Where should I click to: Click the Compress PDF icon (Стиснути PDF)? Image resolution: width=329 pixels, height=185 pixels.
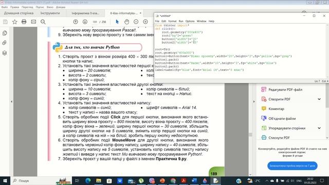pos(264,138)
